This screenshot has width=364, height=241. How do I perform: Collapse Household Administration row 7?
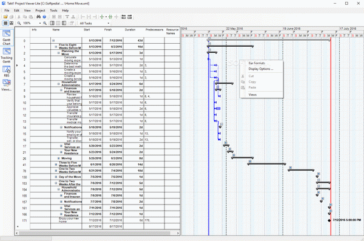[x=58, y=84]
